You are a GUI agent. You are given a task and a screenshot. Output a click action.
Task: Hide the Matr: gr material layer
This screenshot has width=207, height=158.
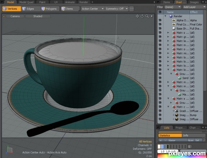pyautogui.click(x=160, y=36)
